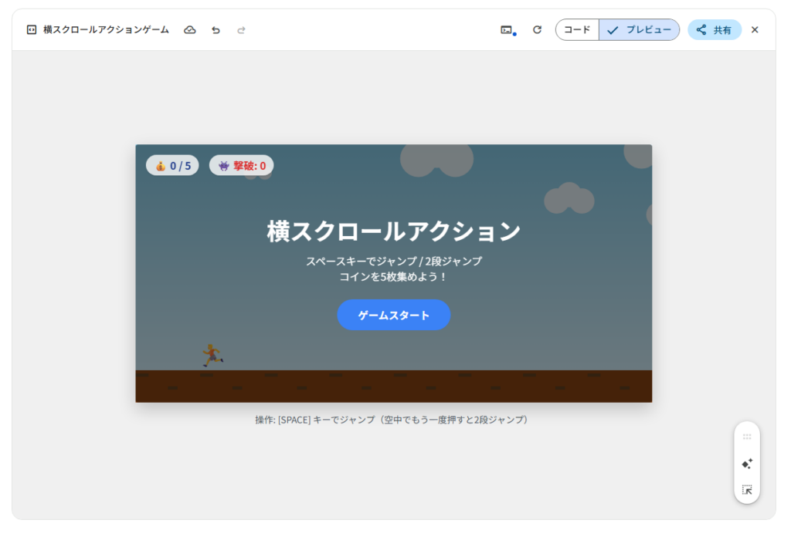The height and width of the screenshot is (547, 791).
Task: Select the プレビュー tab
Action: point(640,30)
